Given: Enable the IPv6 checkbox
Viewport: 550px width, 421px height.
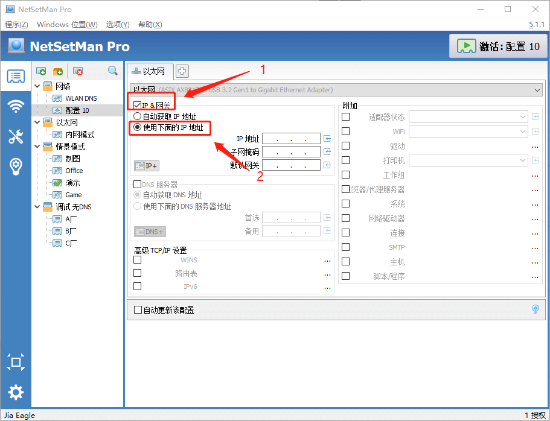Looking at the screenshot, I should pos(138,286).
